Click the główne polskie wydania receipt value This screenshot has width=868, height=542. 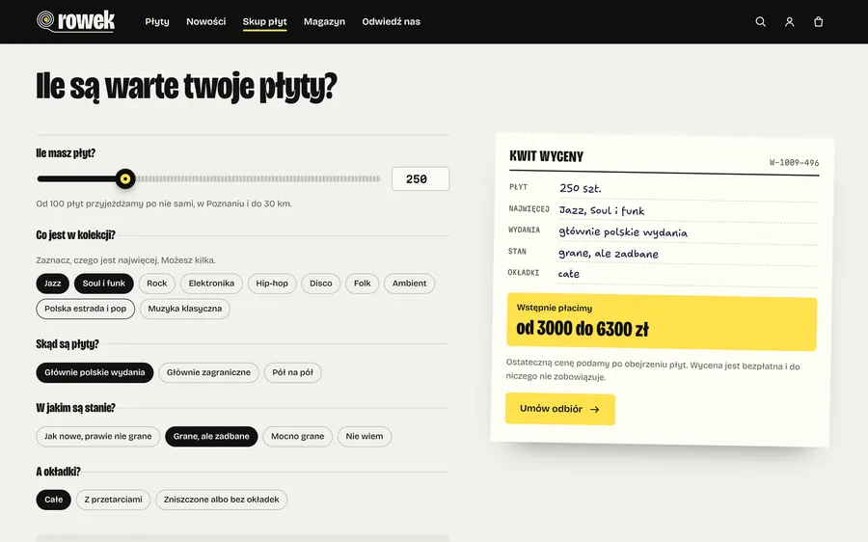tap(623, 232)
